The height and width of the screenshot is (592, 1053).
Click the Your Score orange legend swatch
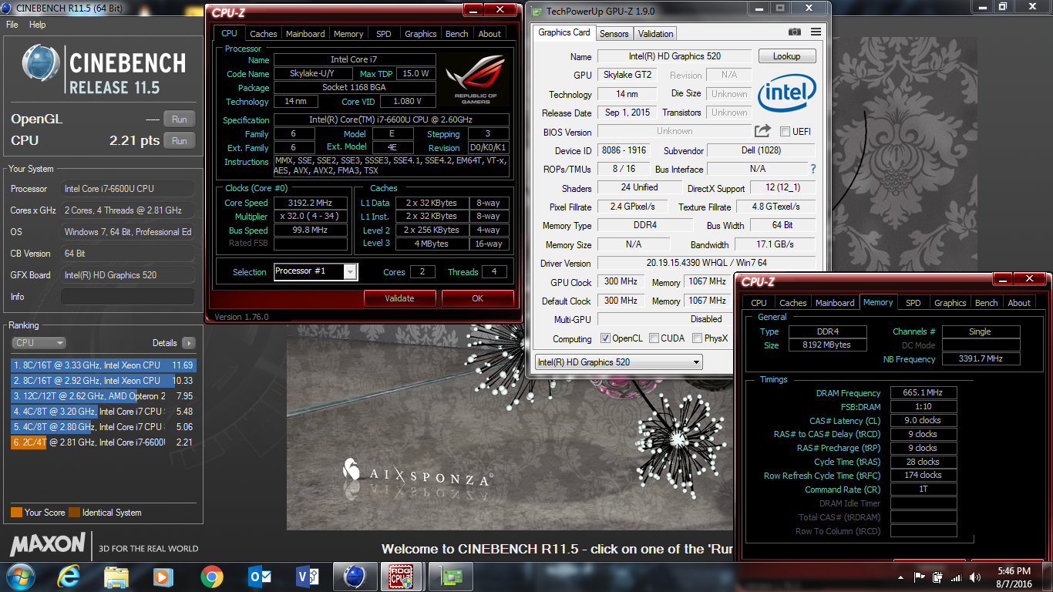[16, 513]
